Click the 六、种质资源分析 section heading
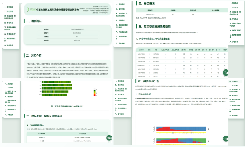The image size is (245, 147). click(148, 81)
